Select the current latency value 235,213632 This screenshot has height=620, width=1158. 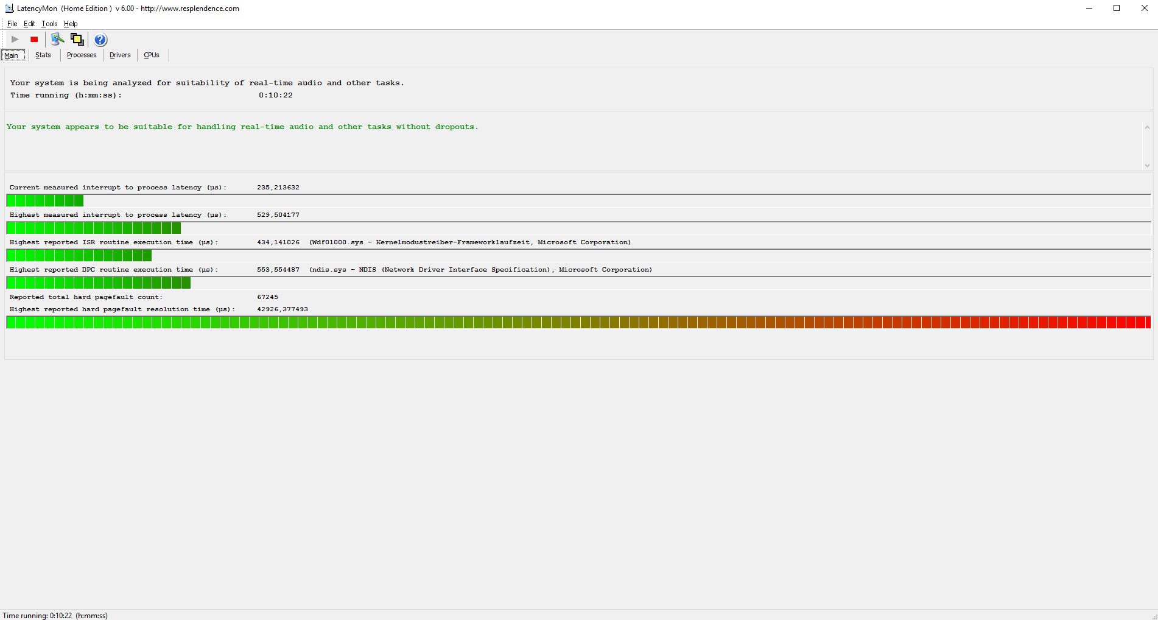(278, 188)
